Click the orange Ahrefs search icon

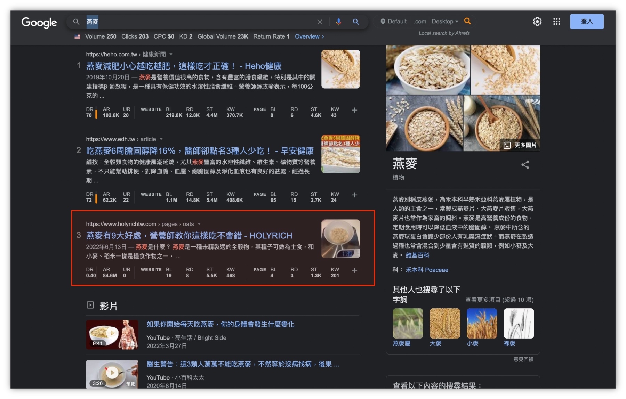[x=468, y=21]
